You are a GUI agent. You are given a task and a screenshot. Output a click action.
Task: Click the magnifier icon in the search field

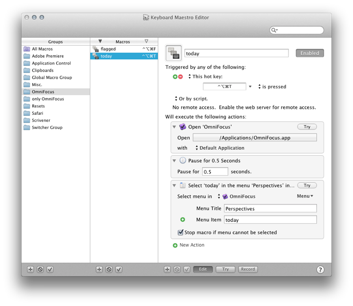(274, 30)
